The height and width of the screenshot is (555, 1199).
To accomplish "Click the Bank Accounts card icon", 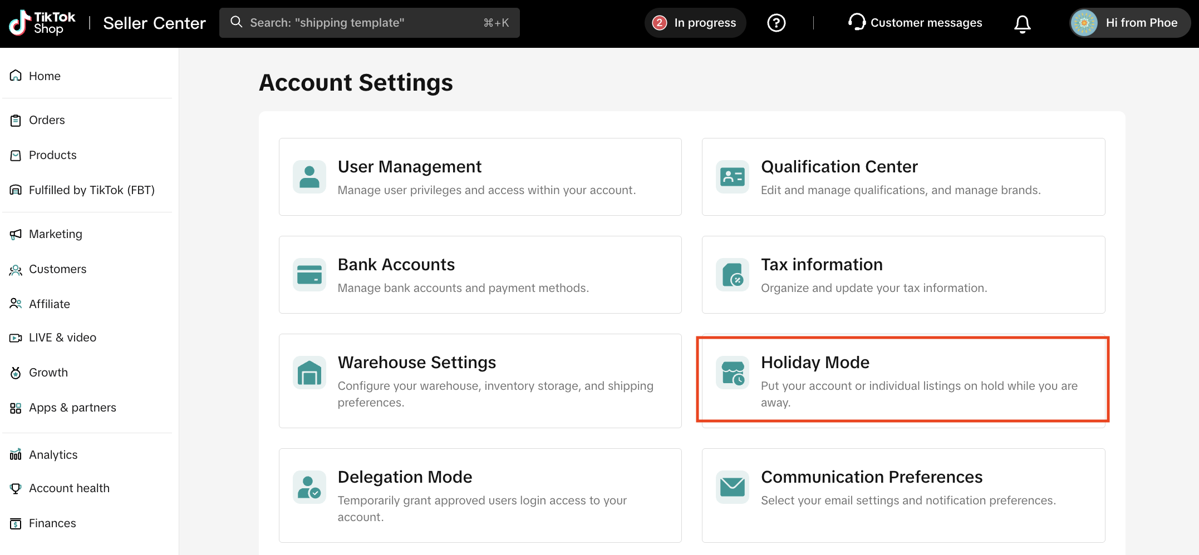I will [309, 275].
